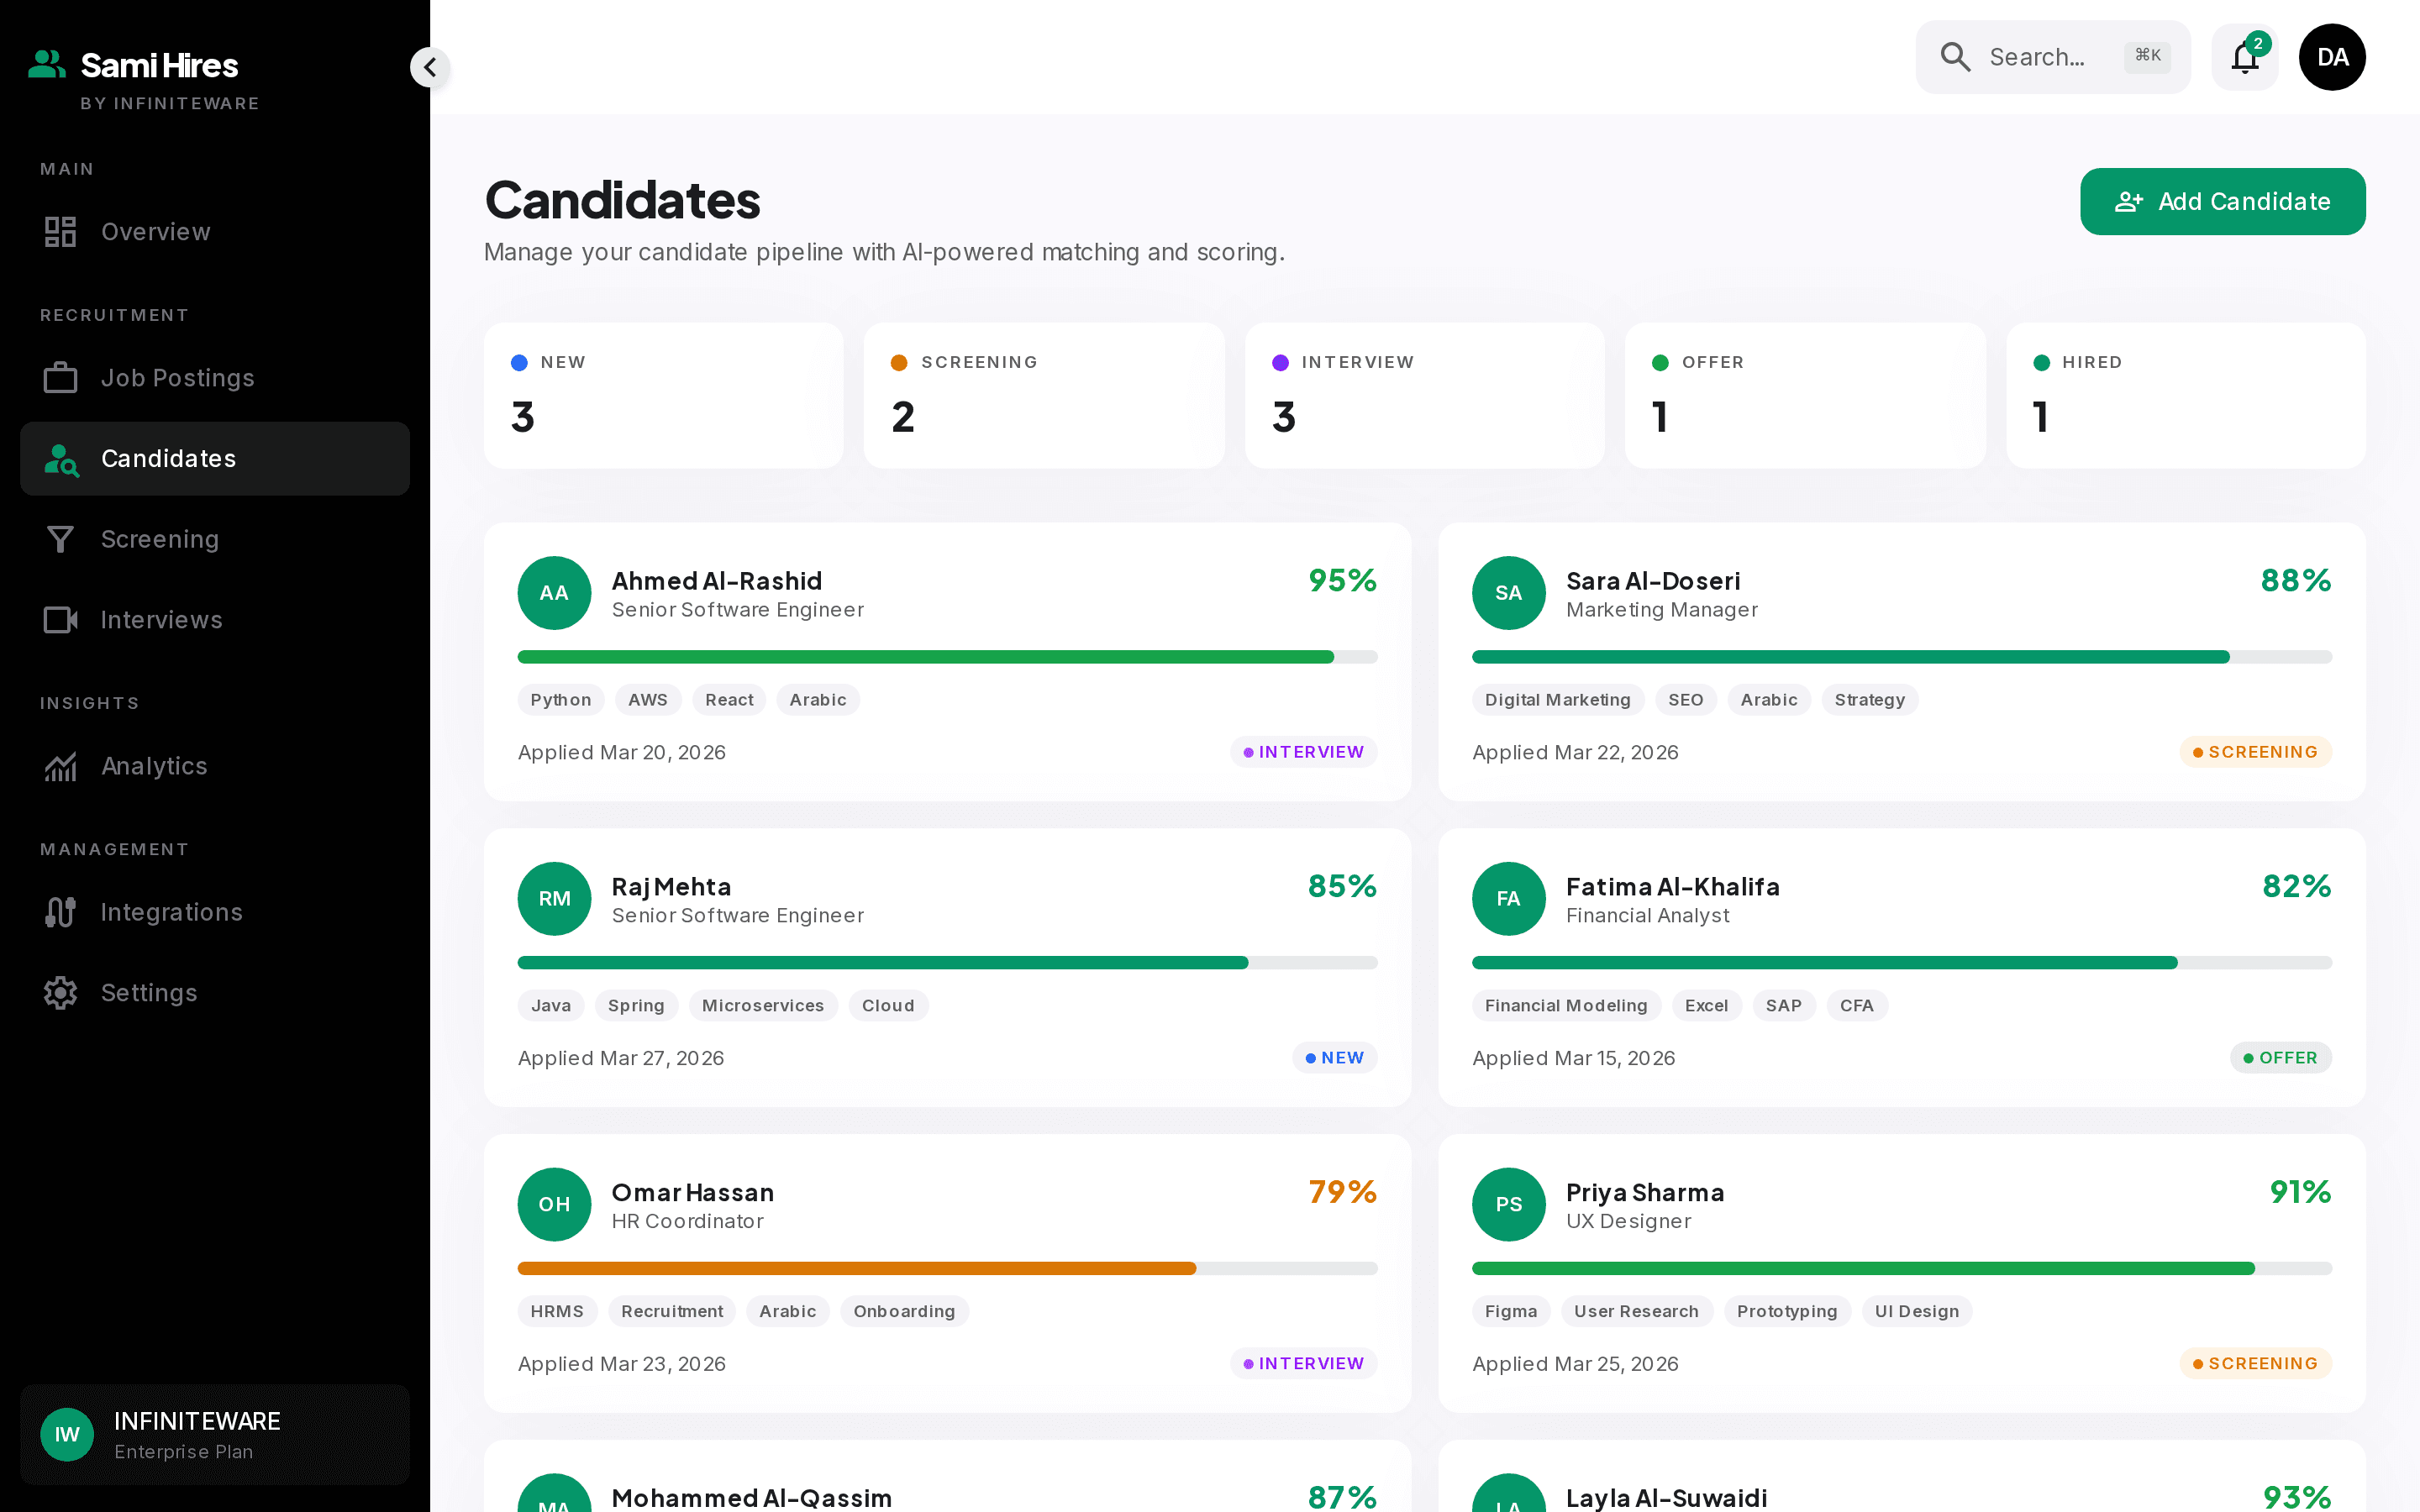
Task: Click the Settings gear icon
Action: [60, 993]
